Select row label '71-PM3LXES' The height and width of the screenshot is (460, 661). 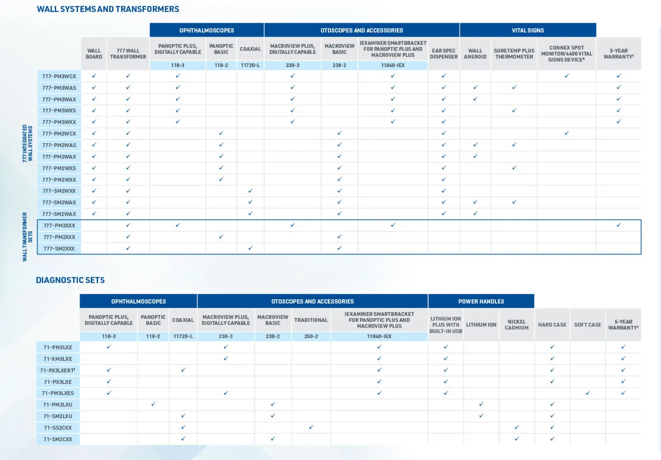pyautogui.click(x=58, y=393)
